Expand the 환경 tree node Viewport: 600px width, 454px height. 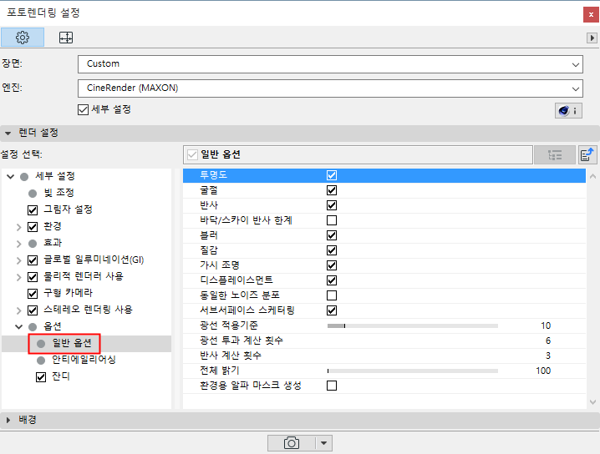(18, 227)
